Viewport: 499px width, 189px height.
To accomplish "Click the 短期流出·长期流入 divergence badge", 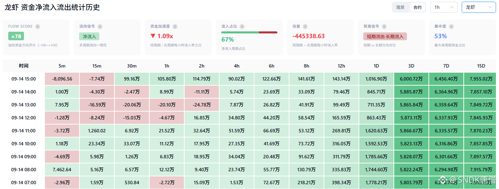I will point(385,36).
